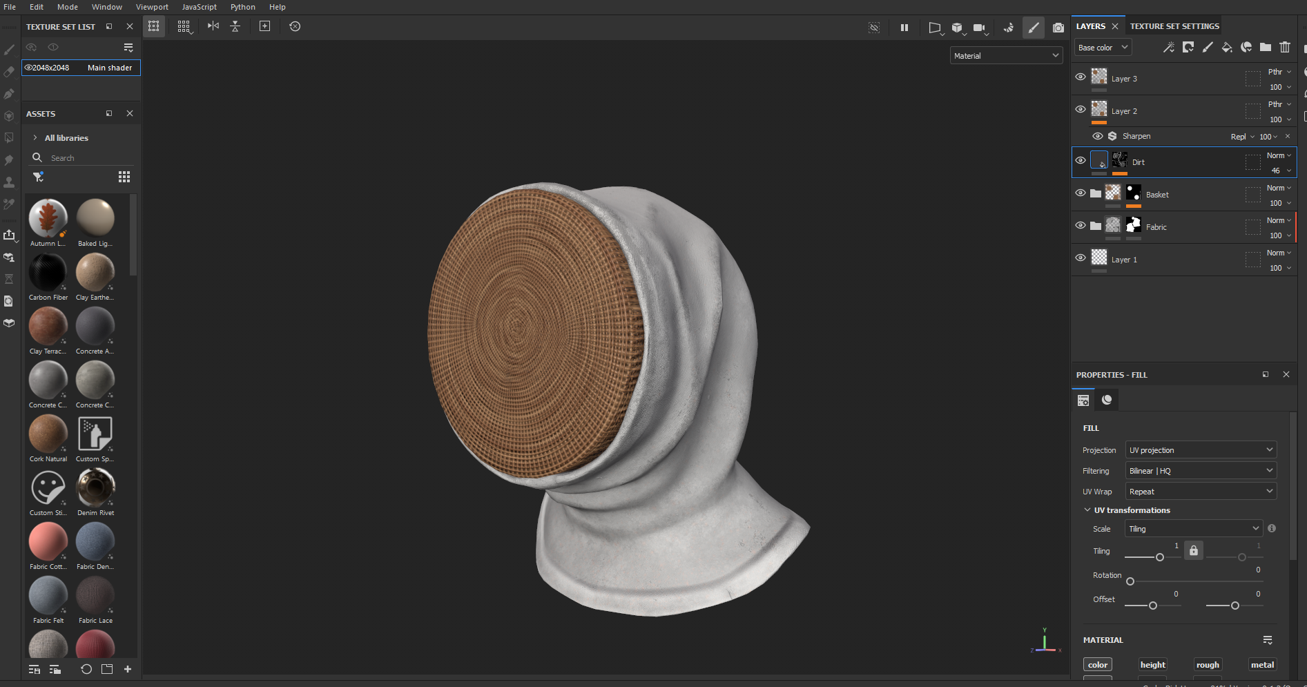Screen dimensions: 1307x687
Task: Add a folder group in the Layers panel
Action: [x=1266, y=48]
